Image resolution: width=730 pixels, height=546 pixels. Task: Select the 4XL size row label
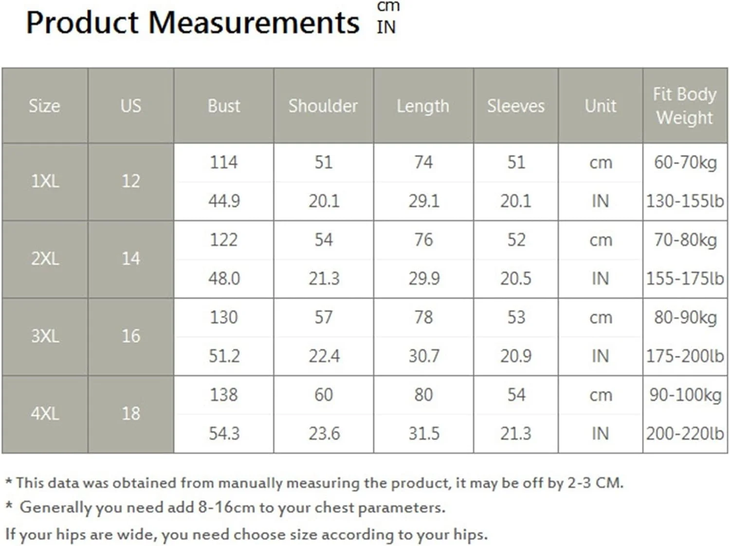pyautogui.click(x=45, y=414)
